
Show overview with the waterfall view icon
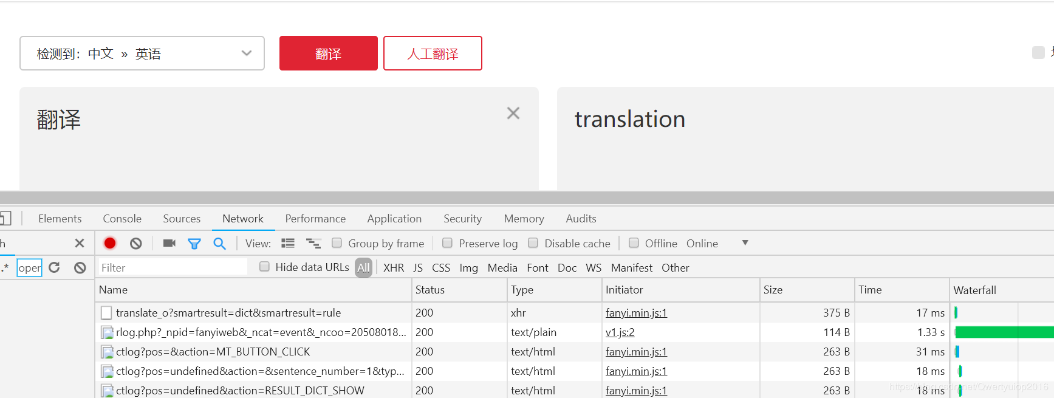pos(313,243)
